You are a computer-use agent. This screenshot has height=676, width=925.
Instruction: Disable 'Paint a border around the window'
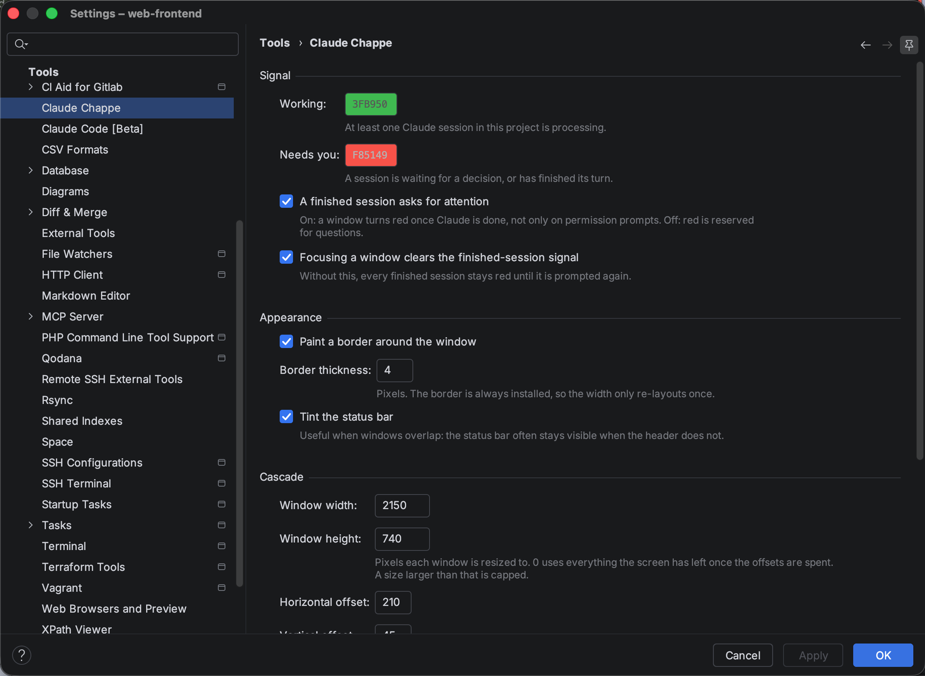[286, 341]
